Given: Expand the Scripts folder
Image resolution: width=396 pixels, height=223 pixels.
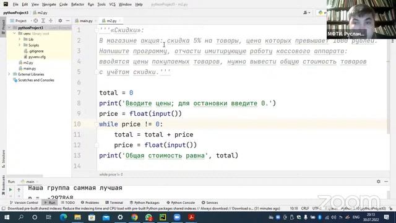Looking at the screenshot, I should point(20,45).
